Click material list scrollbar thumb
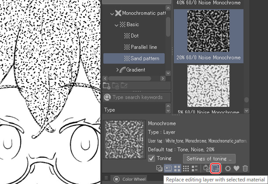 pyautogui.click(x=247, y=100)
